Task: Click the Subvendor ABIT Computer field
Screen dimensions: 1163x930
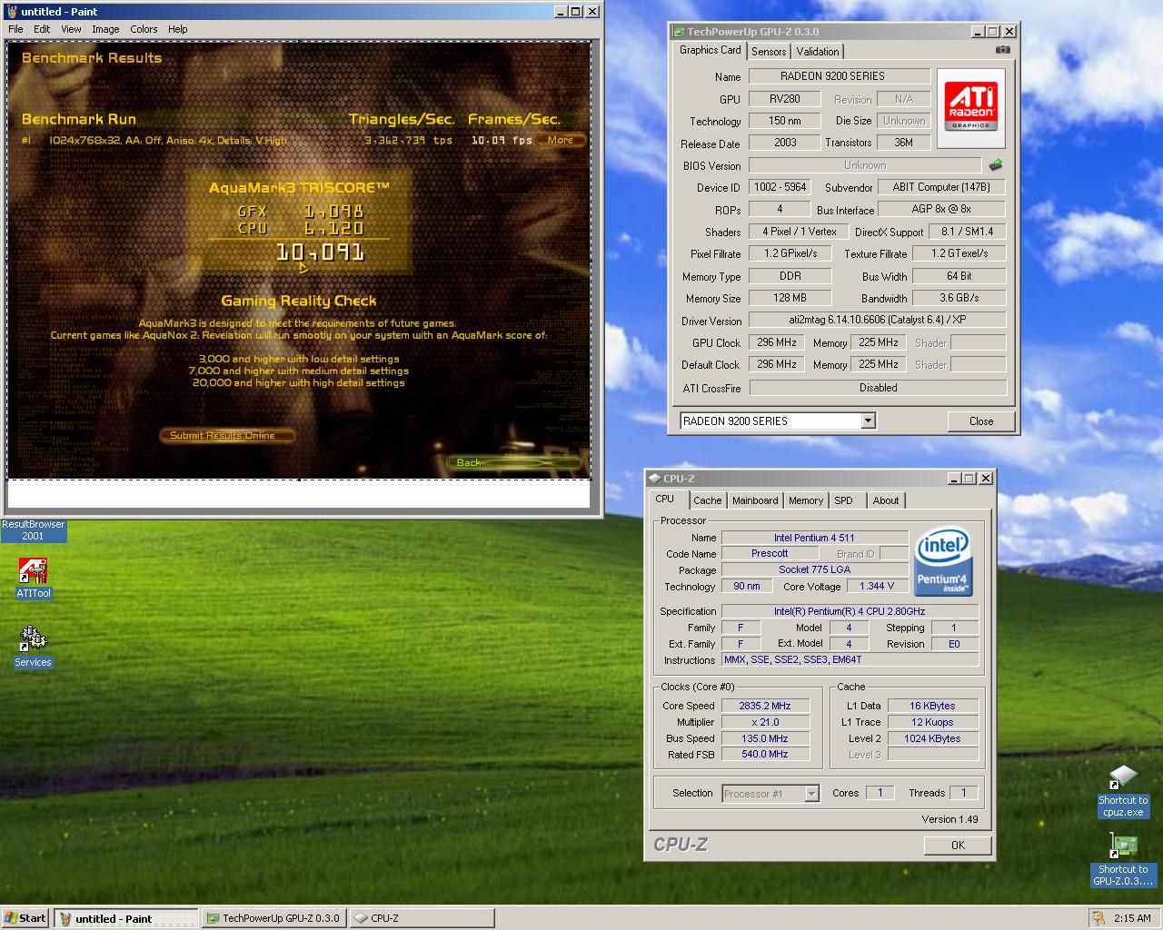Action: [941, 187]
